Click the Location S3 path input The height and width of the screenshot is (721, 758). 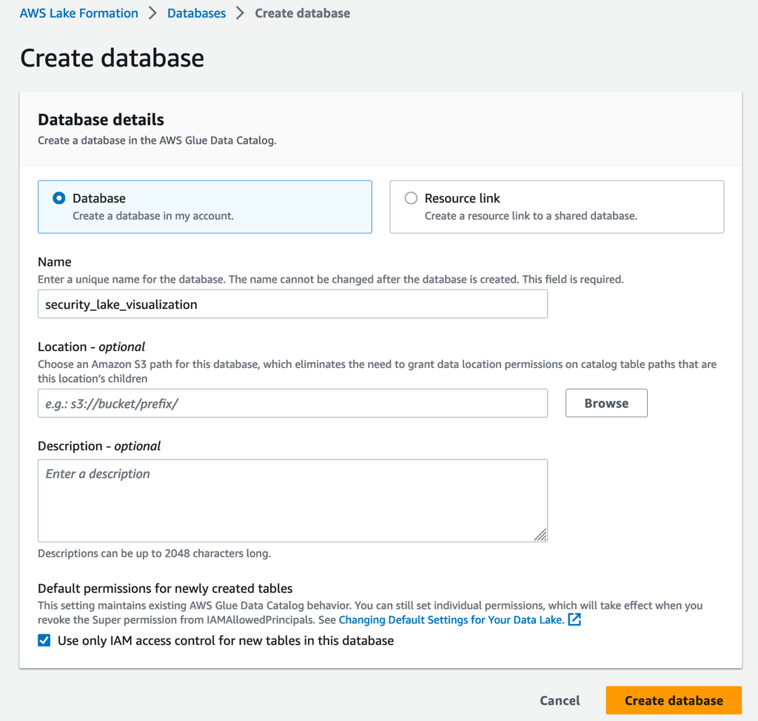click(292, 403)
